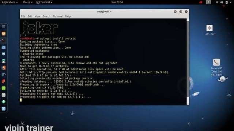The width and height of the screenshot is (234, 131).
Task: Click the workspace 1 indicator in top bar
Action: pos(208,2)
